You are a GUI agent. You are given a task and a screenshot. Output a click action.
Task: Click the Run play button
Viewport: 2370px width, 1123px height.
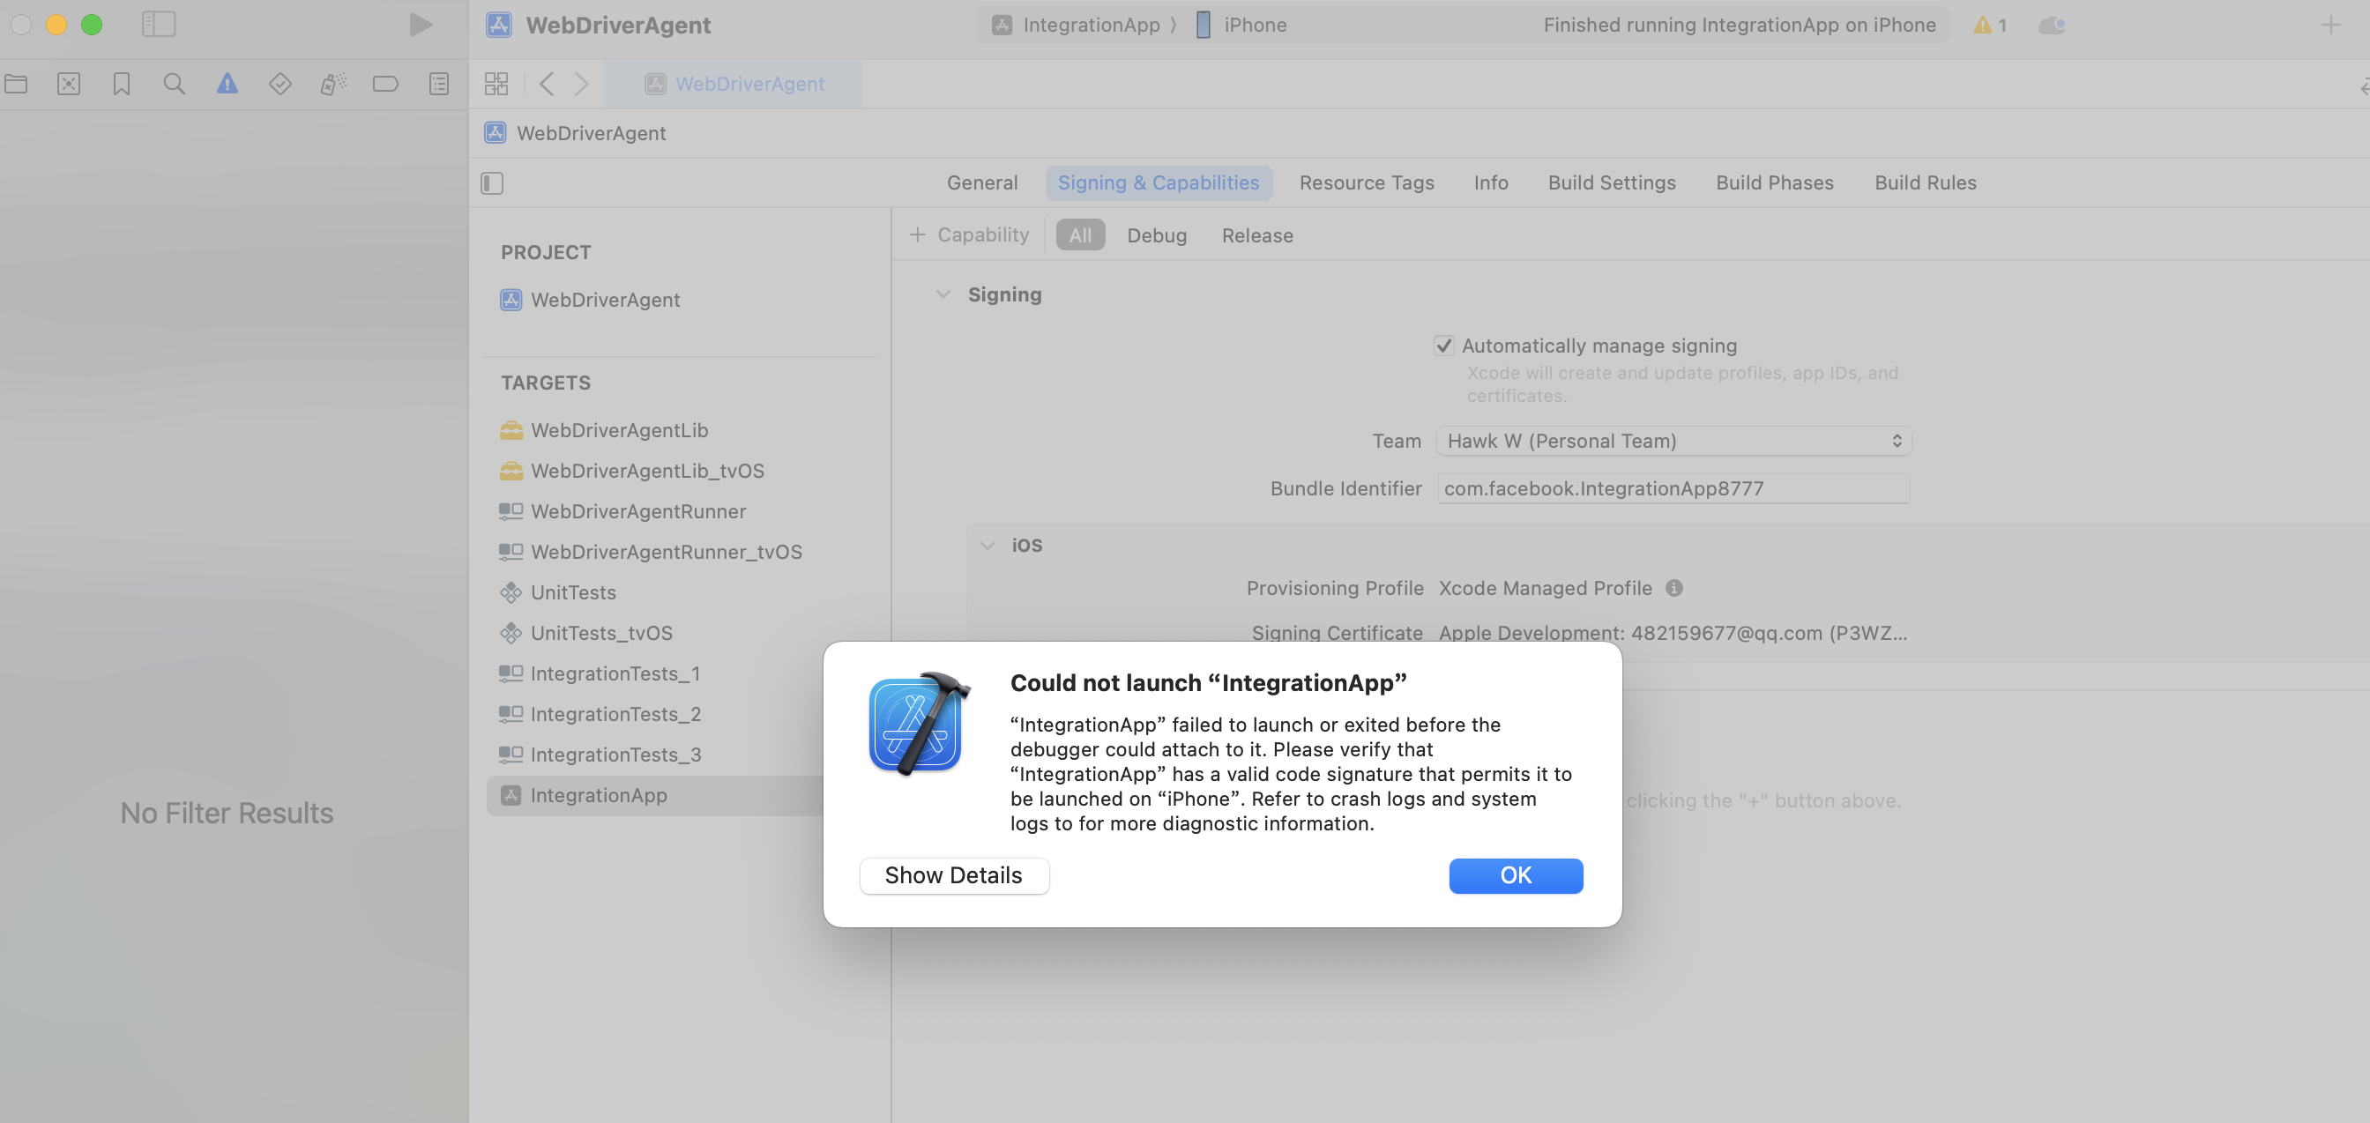[x=421, y=25]
